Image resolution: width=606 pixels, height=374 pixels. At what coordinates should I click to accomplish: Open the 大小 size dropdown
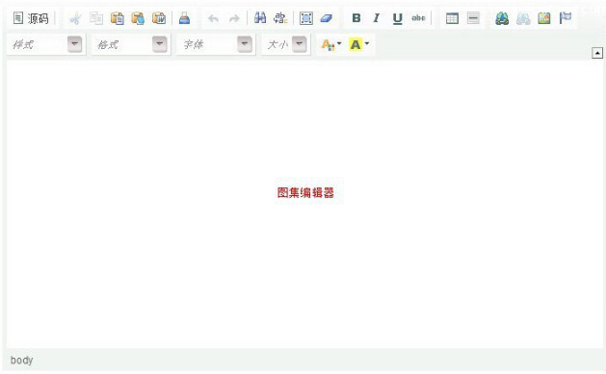286,44
